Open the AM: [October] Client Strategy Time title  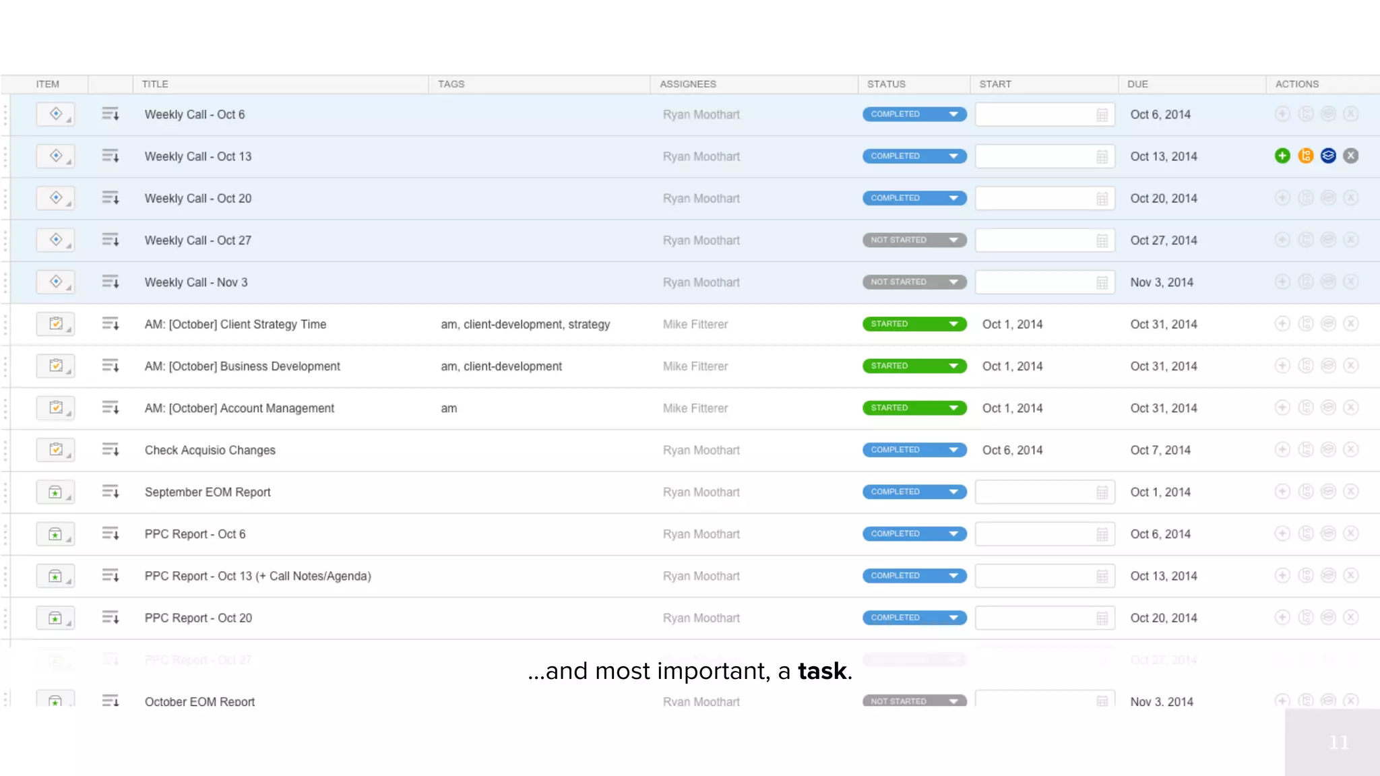click(x=235, y=324)
